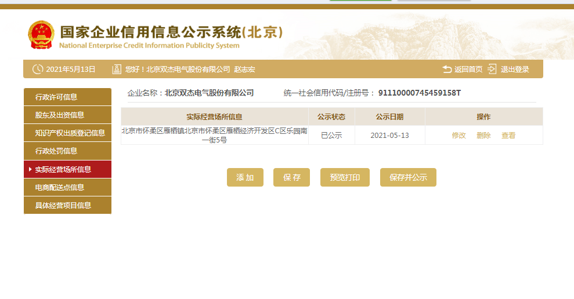Click the date cell 2021-05-13
The height and width of the screenshot is (299, 574).
389,135
